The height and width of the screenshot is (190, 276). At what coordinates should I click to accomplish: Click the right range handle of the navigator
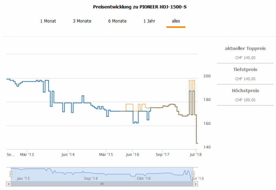point(193,174)
